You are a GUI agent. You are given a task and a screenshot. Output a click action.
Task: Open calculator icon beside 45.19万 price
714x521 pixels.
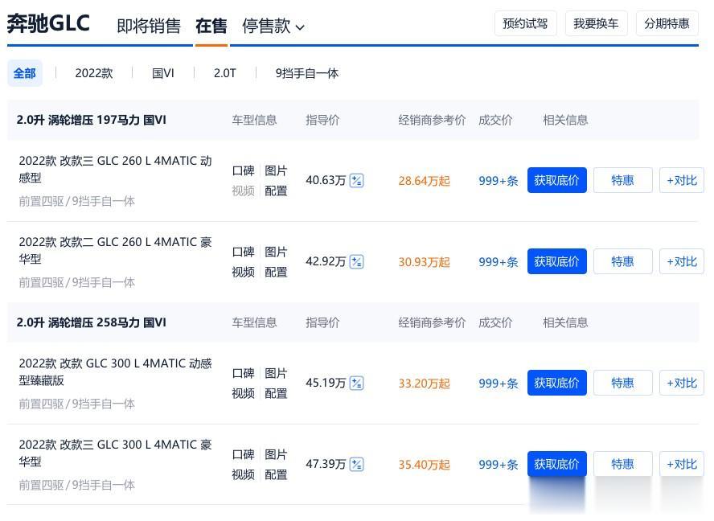point(356,383)
